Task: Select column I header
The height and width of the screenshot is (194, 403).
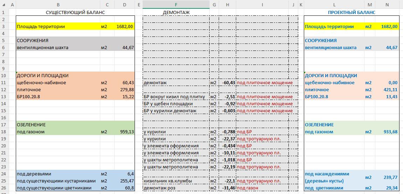Action: (262, 4)
